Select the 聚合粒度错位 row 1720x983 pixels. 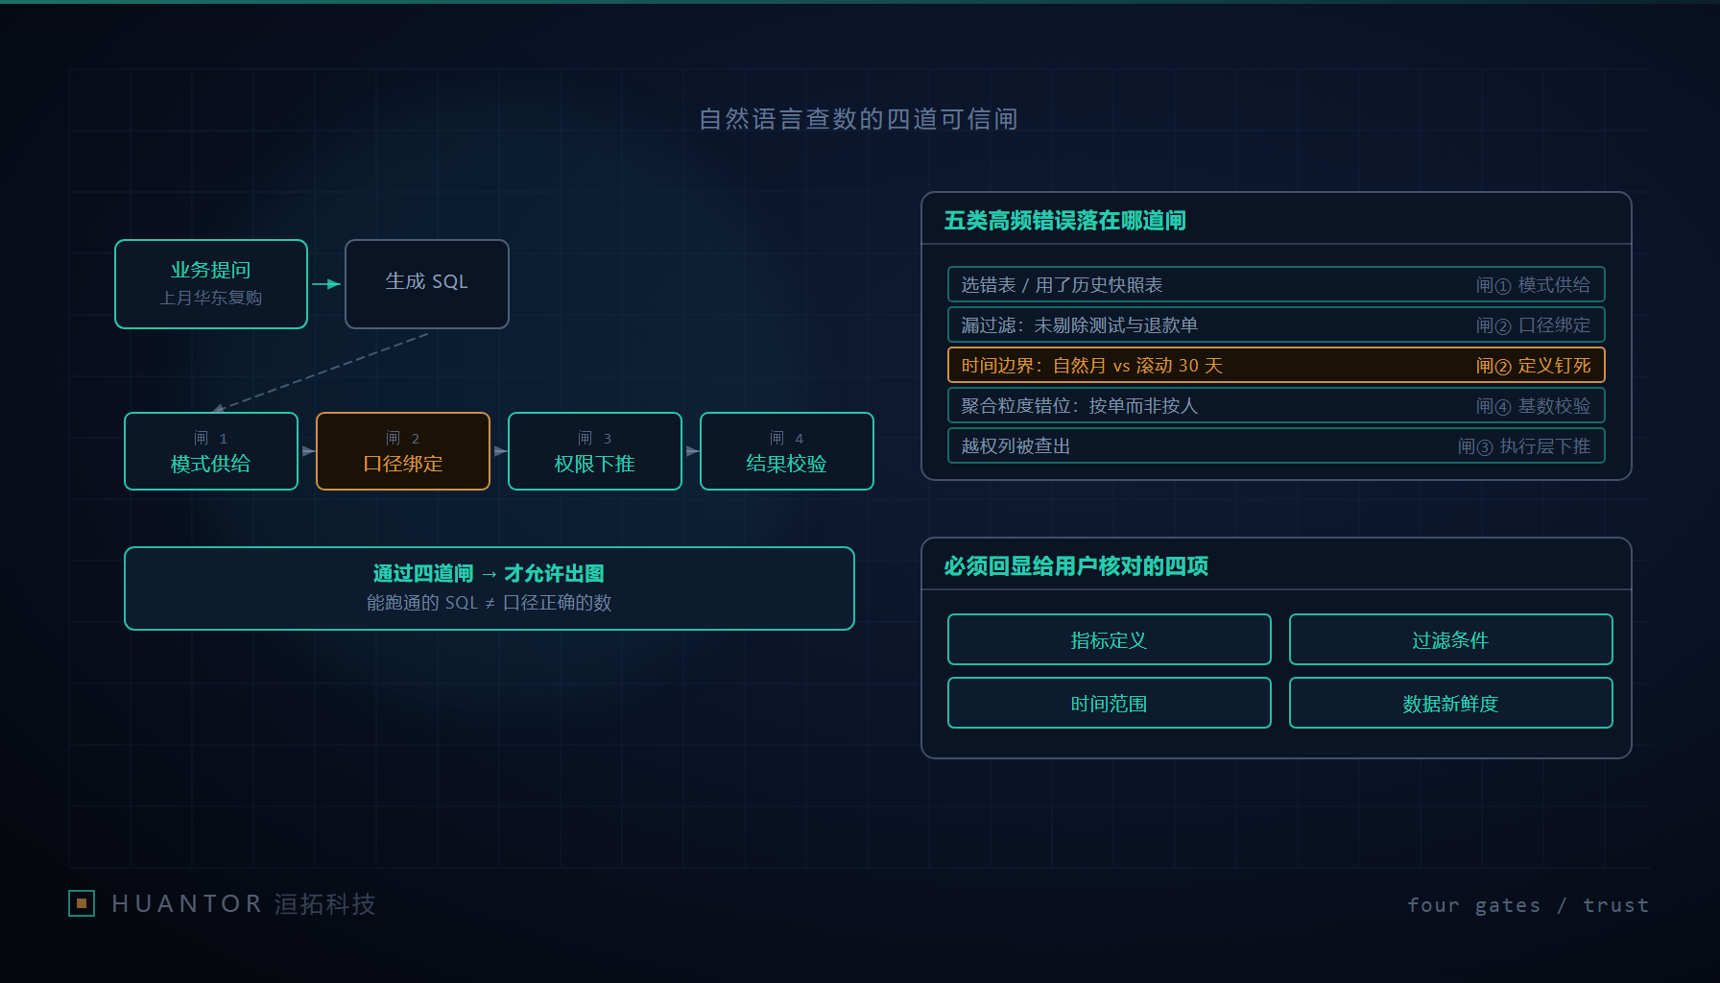pyautogui.click(x=1277, y=405)
